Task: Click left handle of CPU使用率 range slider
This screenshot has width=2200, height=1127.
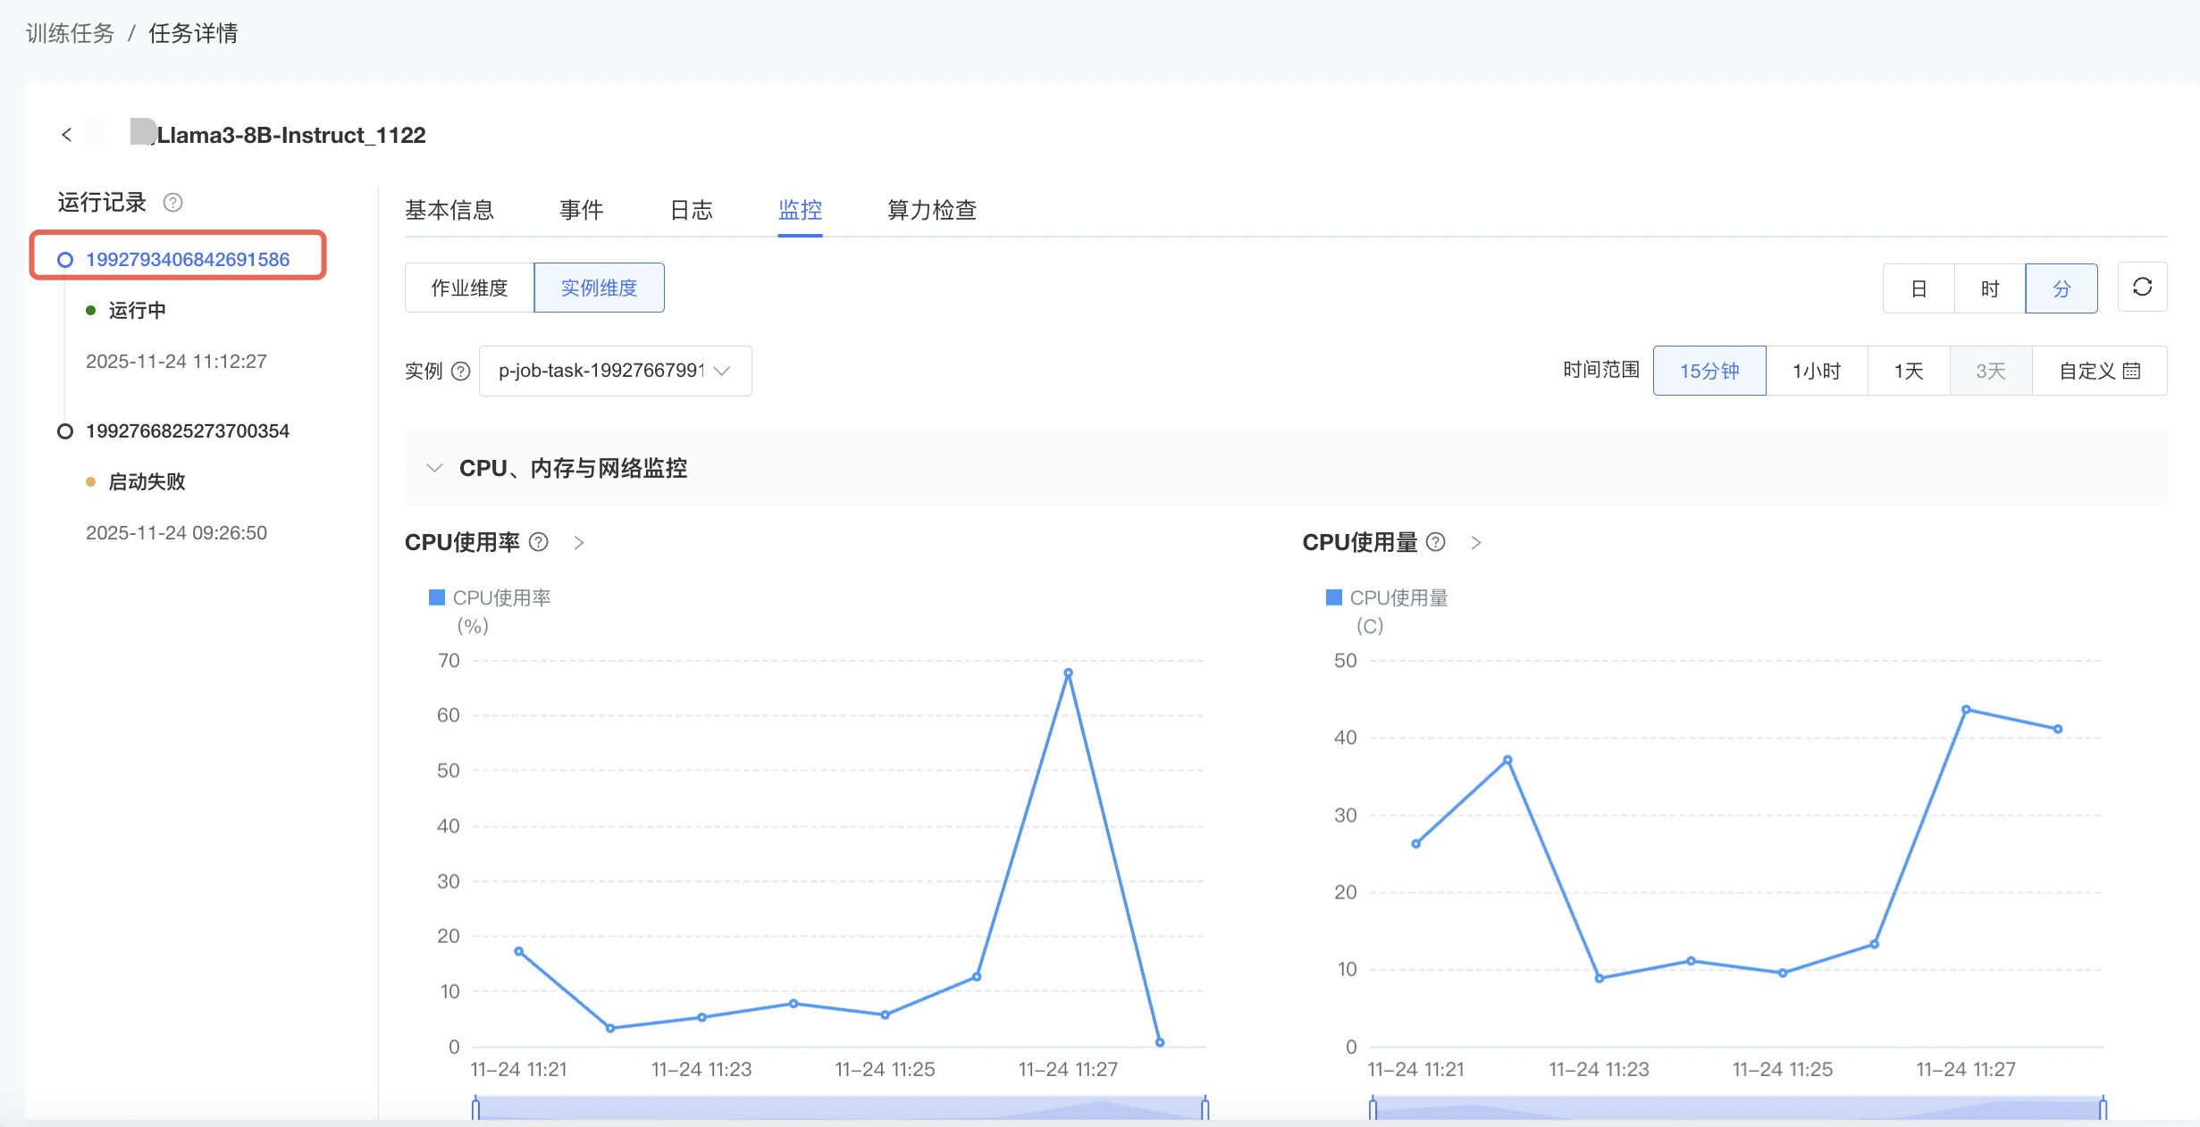Action: tap(475, 1109)
